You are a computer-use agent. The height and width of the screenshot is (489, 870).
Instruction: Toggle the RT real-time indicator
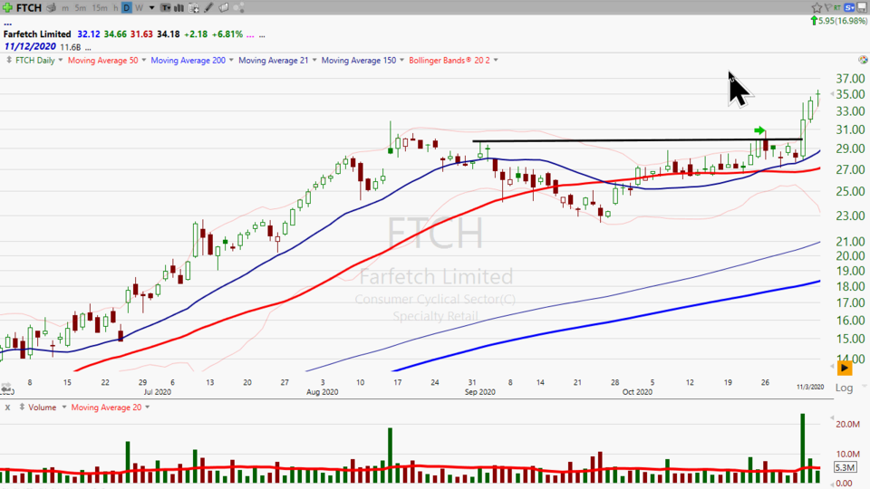[837, 7]
